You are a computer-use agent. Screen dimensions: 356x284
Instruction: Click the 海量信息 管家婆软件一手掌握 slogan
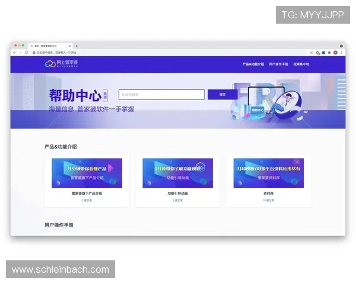click(x=91, y=109)
